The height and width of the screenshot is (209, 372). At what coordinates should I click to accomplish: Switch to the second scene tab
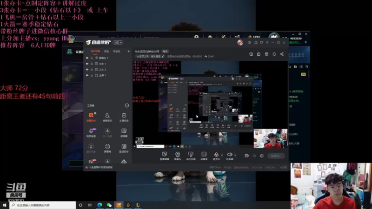[x=106, y=51]
